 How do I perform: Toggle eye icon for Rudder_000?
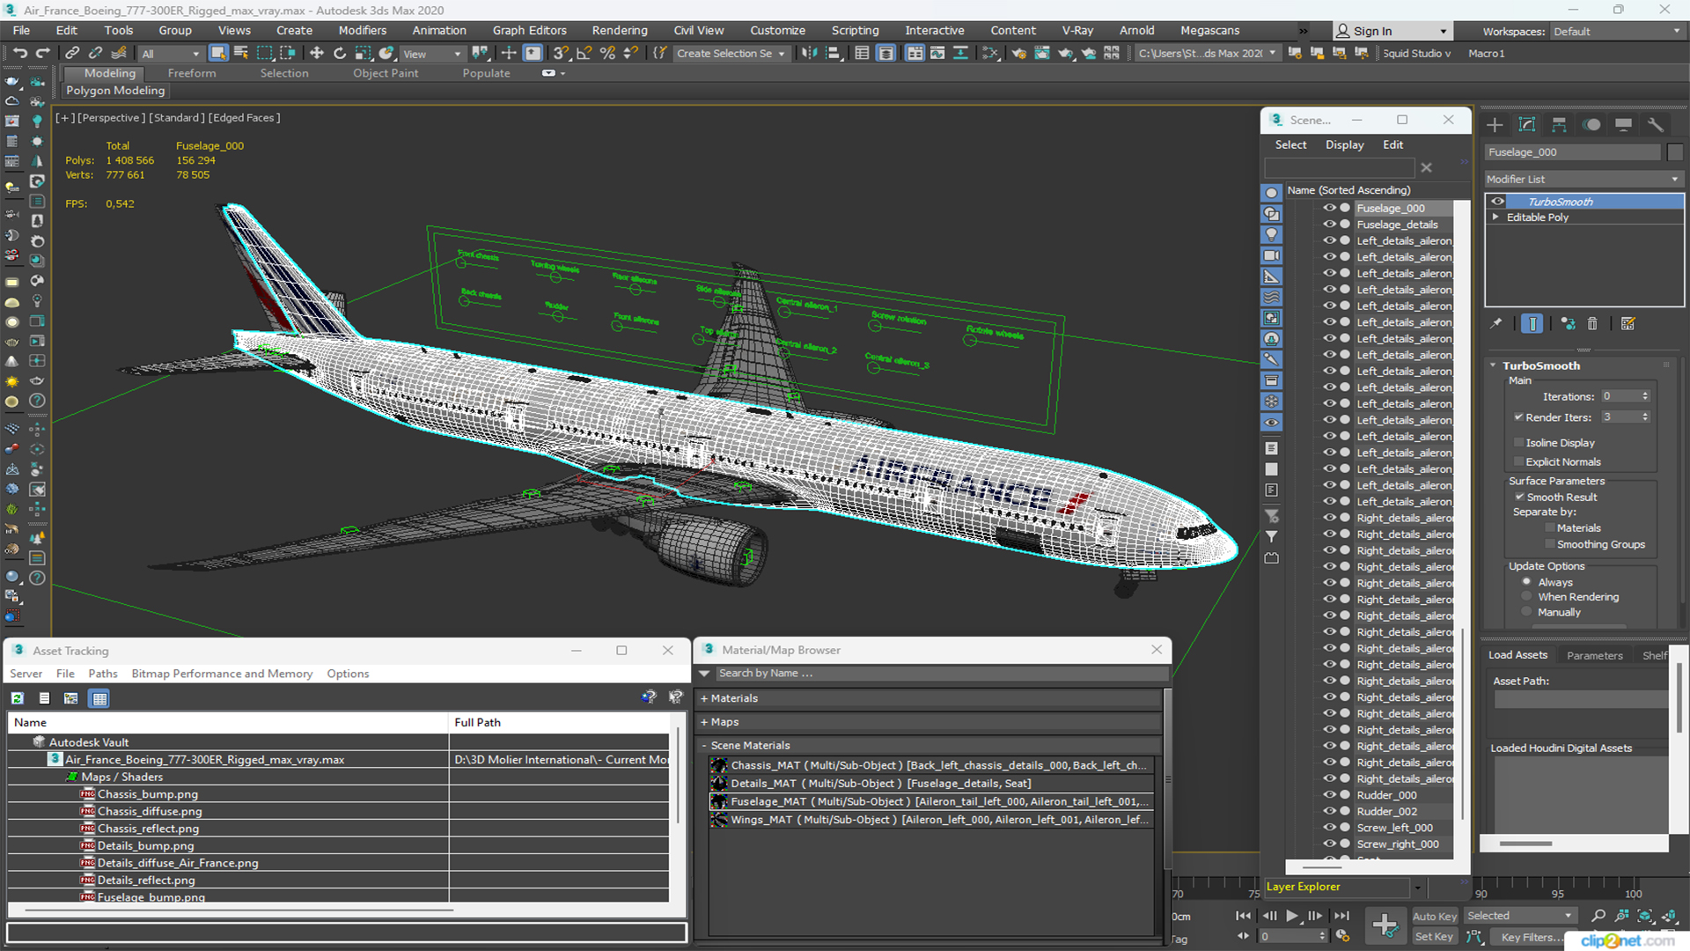pos(1329,795)
